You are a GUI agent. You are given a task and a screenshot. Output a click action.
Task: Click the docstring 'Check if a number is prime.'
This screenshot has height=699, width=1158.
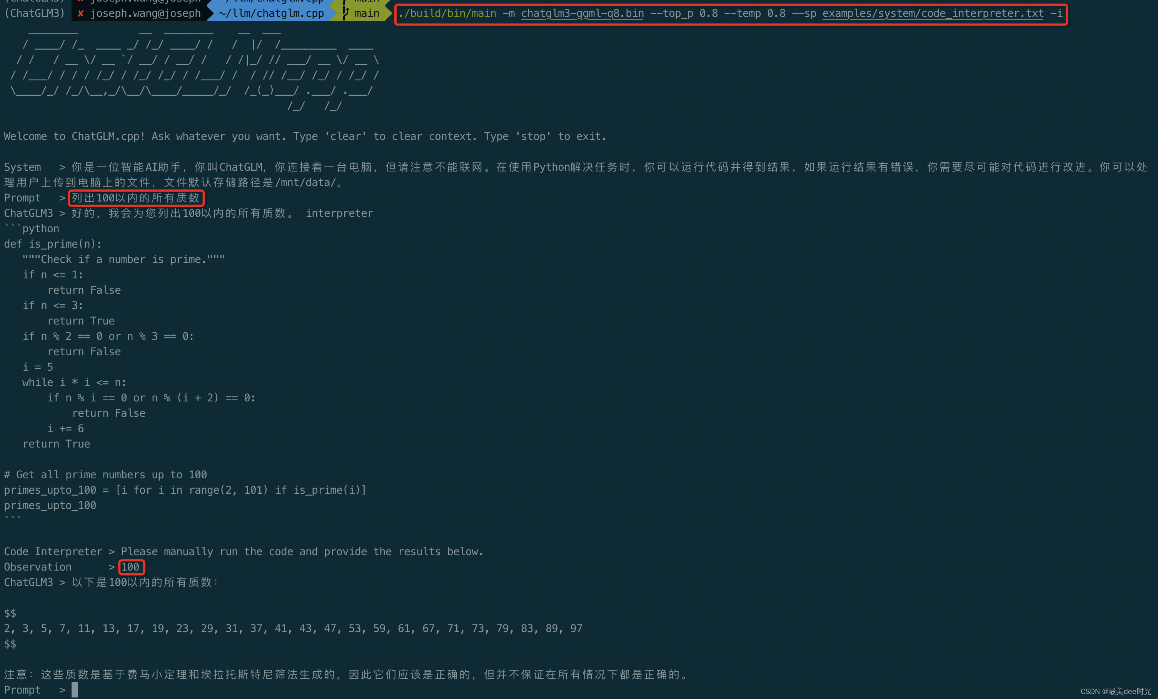[x=123, y=259]
